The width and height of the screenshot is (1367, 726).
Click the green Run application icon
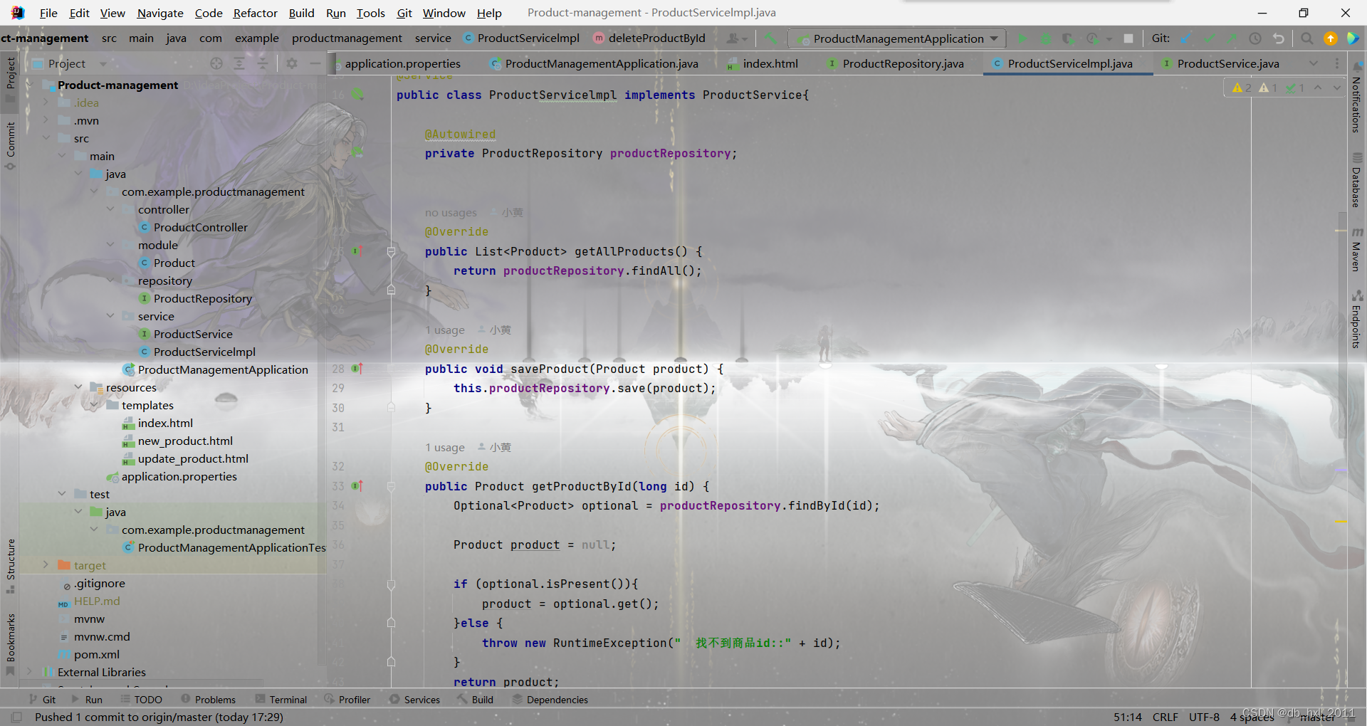click(x=1023, y=38)
